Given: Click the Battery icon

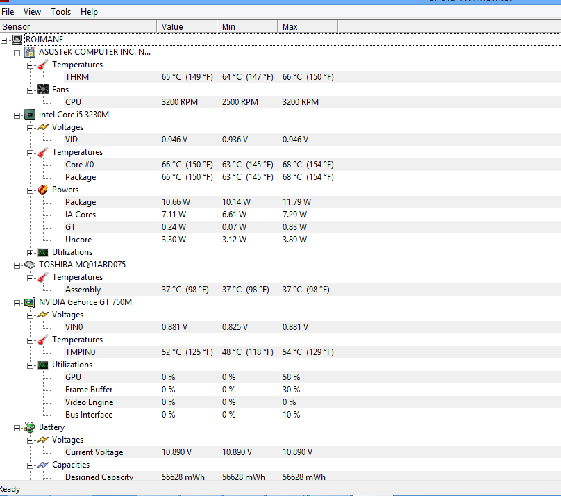Looking at the screenshot, I should [30, 427].
